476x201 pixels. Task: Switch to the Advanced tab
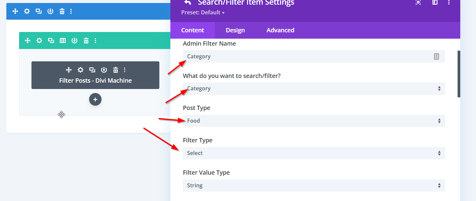point(280,30)
